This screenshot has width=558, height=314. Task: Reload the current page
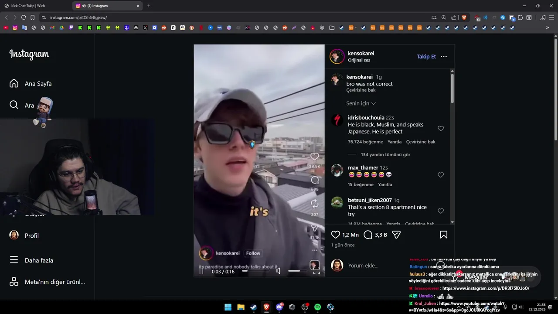pyautogui.click(x=24, y=17)
